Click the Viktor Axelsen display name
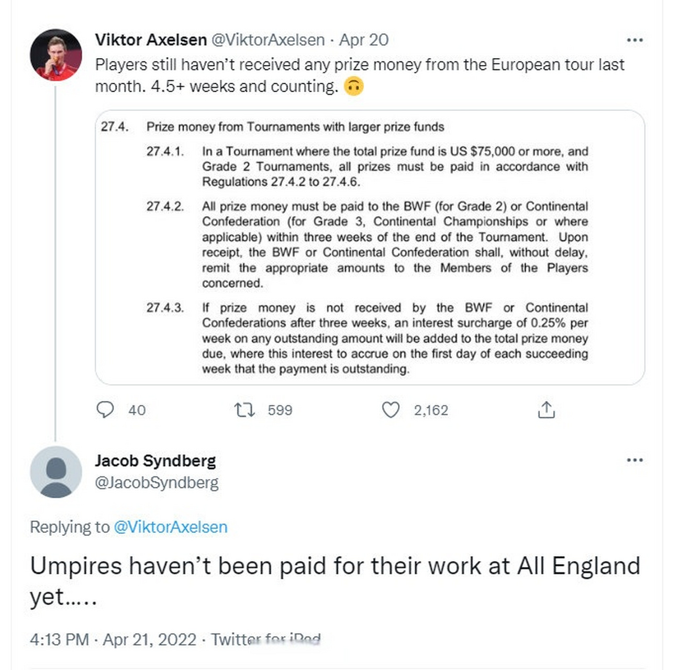This screenshot has height=670, width=679. click(x=151, y=40)
